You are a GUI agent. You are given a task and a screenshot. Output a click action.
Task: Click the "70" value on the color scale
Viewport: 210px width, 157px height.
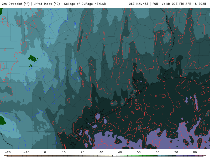click(x=176, y=152)
